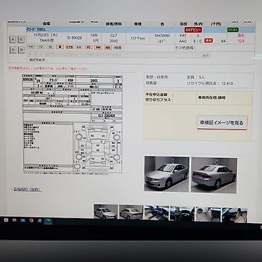Open the orange taskbar icon

tap(14, 220)
